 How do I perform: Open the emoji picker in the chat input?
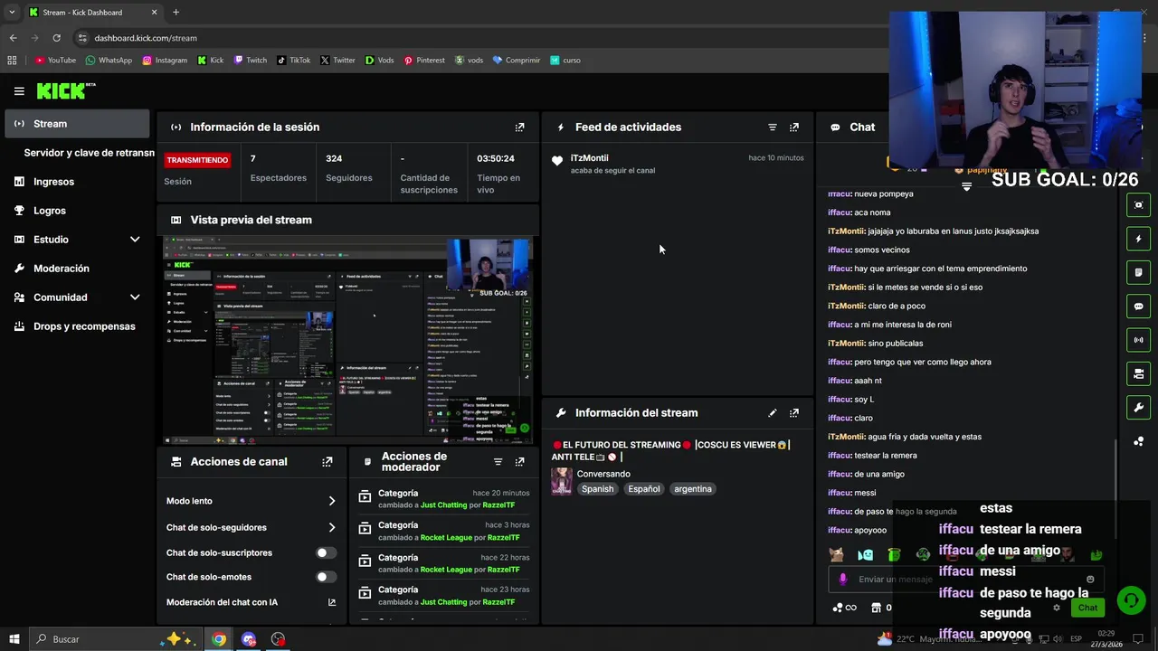point(1090,580)
